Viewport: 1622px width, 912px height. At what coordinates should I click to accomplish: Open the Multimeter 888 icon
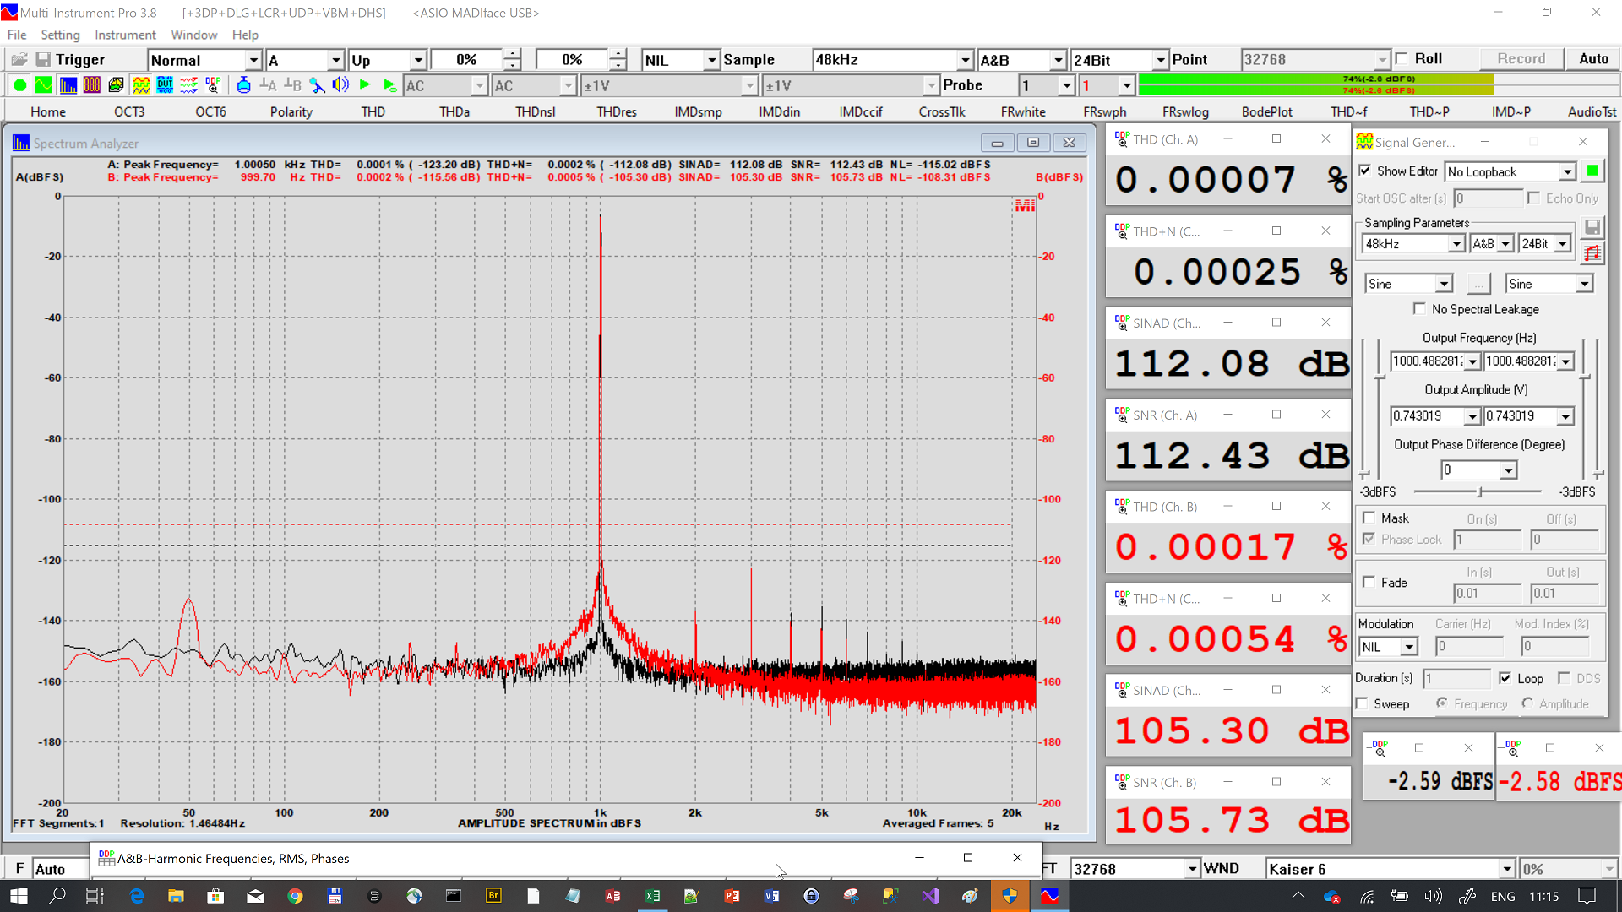tap(92, 85)
